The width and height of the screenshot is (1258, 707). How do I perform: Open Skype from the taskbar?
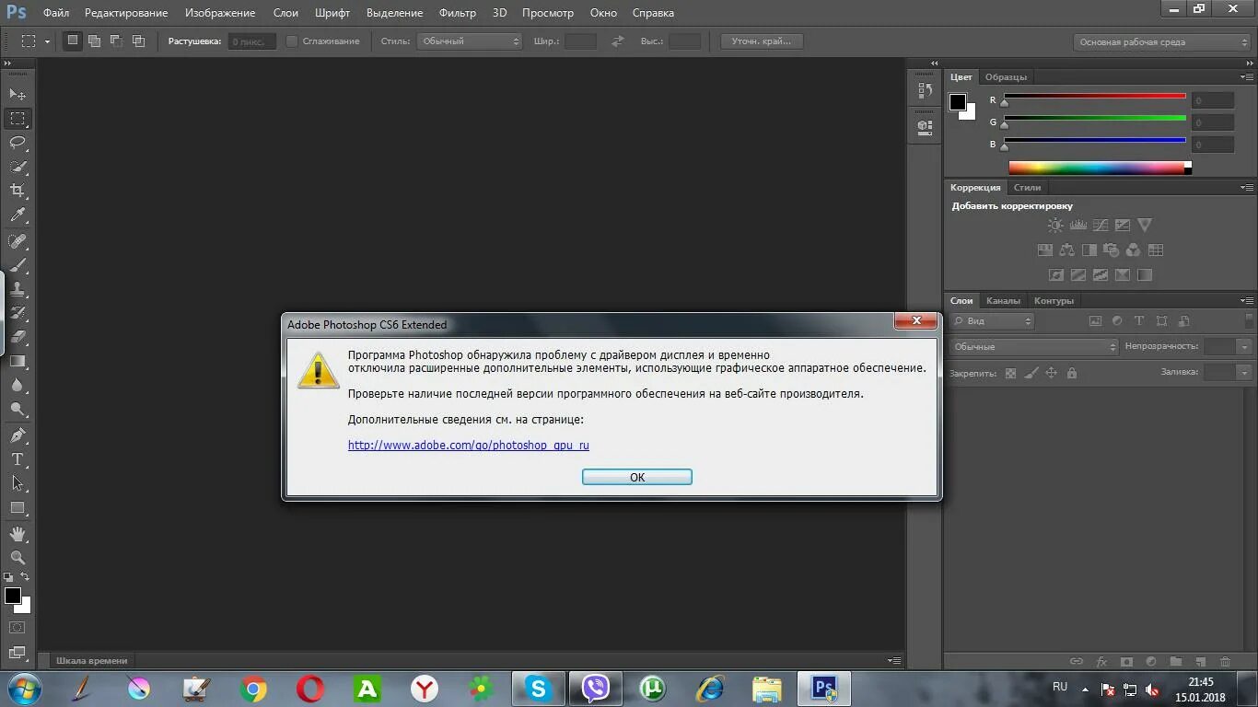click(x=538, y=689)
